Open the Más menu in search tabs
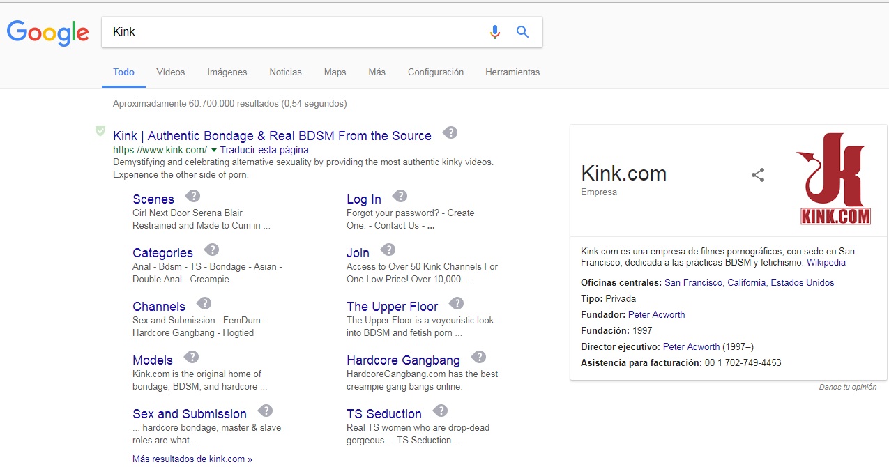Screen dimensions: 889x467 tap(377, 72)
